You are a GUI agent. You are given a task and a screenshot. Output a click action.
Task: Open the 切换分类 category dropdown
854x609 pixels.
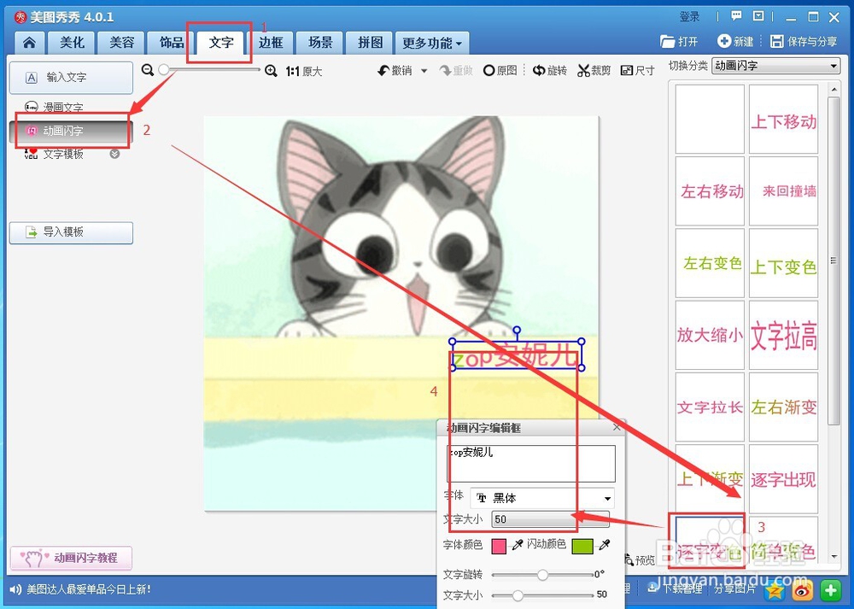pos(776,66)
